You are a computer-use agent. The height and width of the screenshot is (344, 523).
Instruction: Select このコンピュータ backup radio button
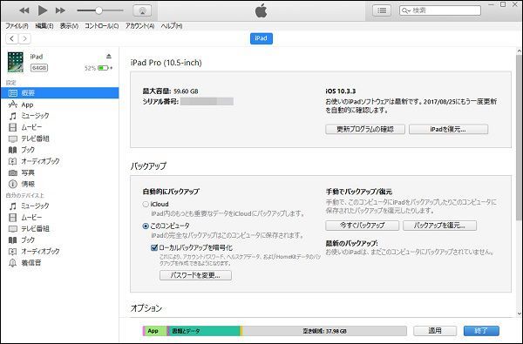click(146, 226)
